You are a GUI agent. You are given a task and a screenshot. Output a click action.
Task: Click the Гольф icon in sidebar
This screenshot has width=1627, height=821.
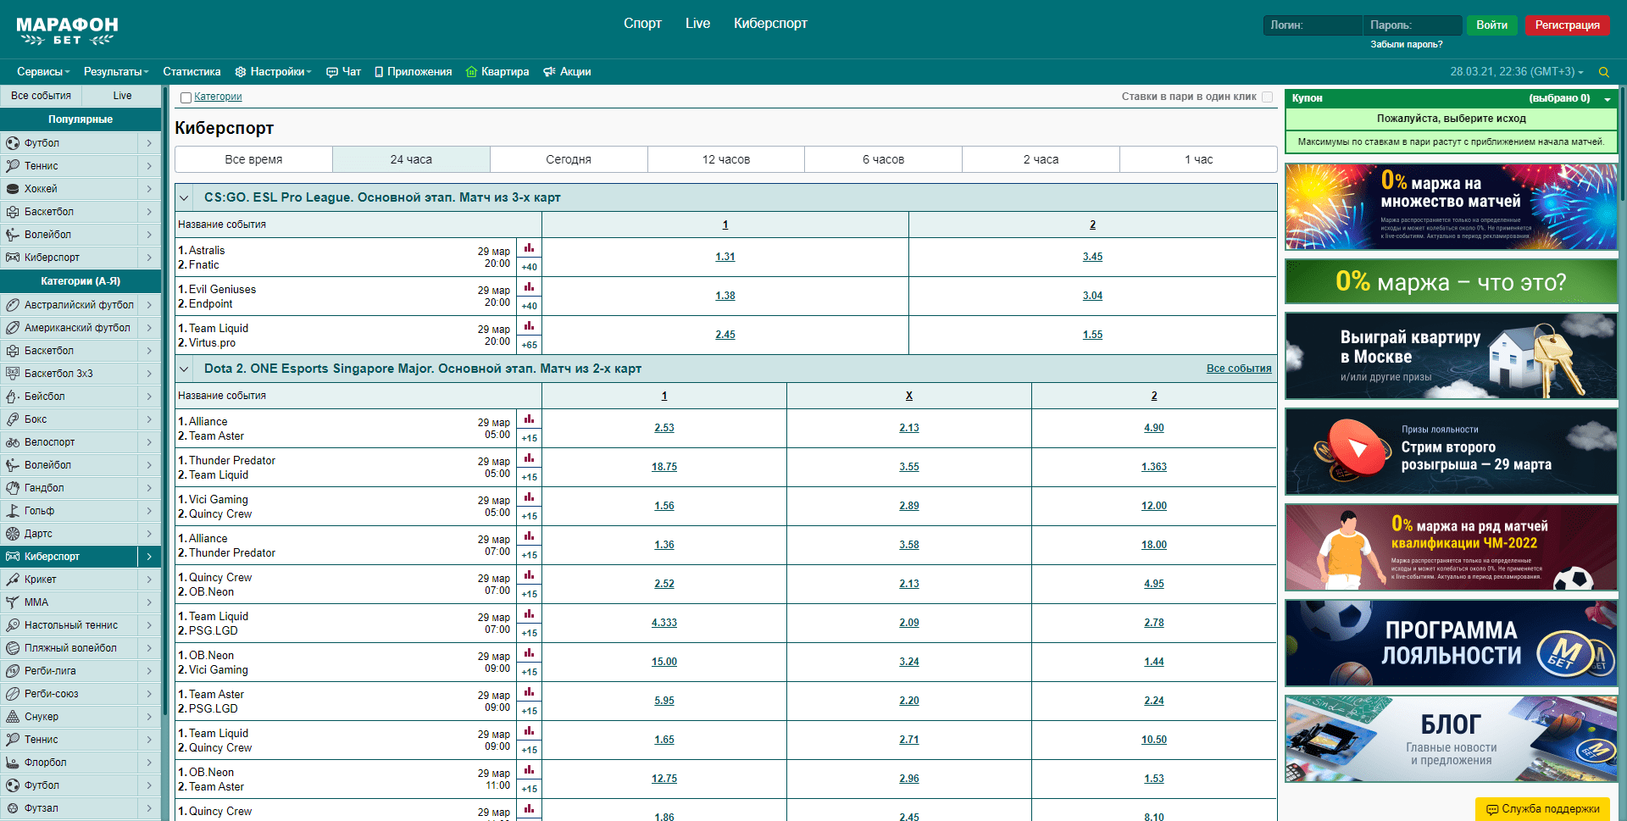(13, 511)
